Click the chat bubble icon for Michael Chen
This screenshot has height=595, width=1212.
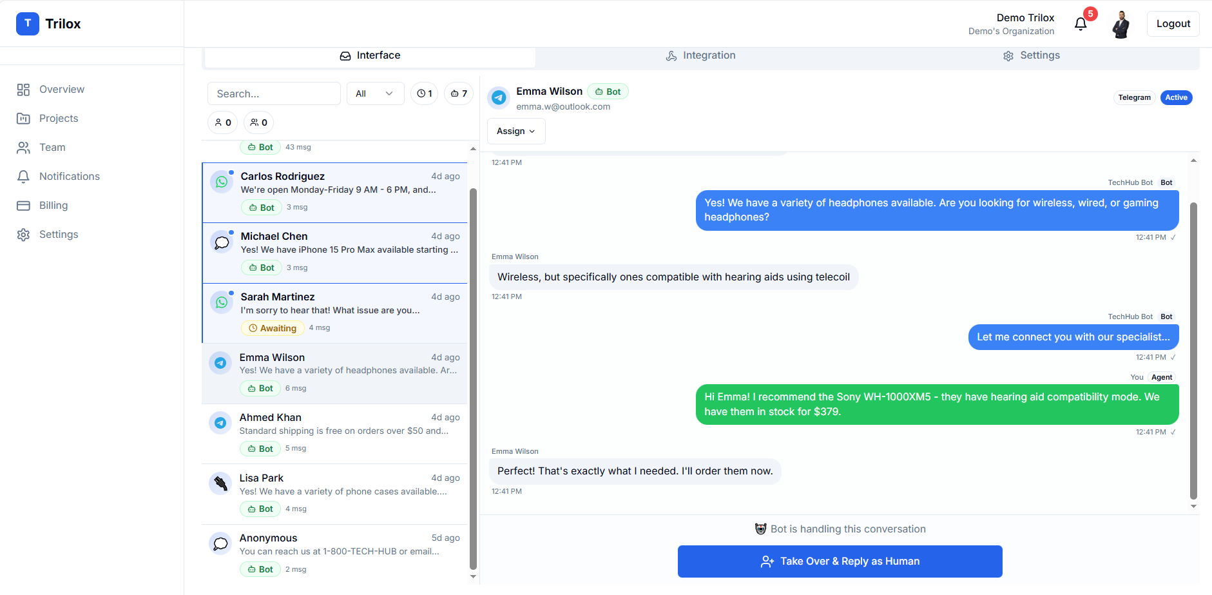[222, 242]
